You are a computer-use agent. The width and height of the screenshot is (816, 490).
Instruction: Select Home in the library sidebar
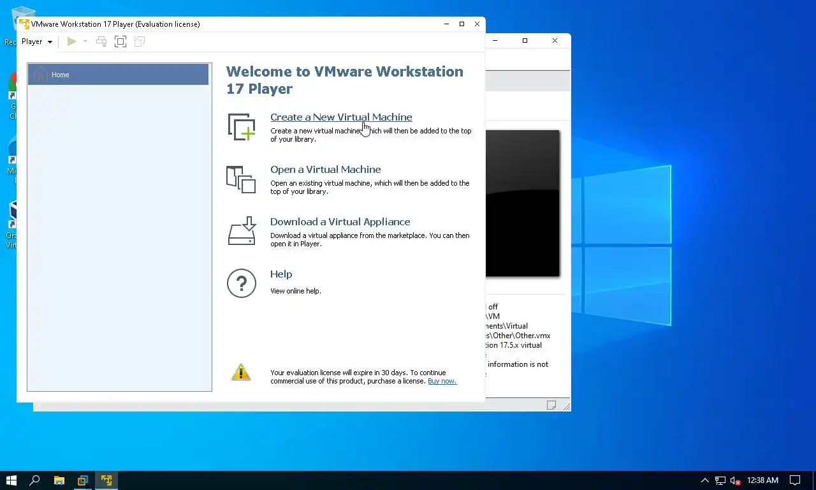(118, 75)
